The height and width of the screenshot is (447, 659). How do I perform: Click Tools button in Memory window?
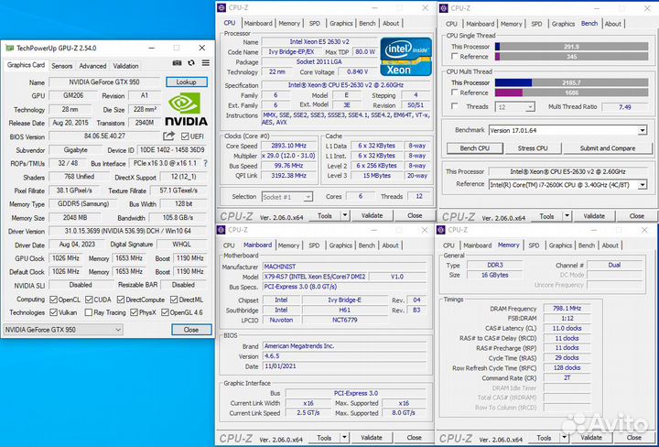coord(544,437)
